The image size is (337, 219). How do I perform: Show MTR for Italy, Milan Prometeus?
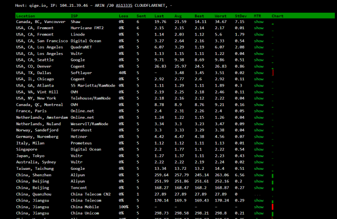pyautogui.click(x=259, y=143)
